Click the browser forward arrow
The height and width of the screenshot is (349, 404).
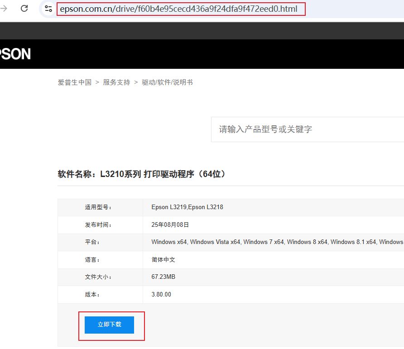pyautogui.click(x=4, y=9)
